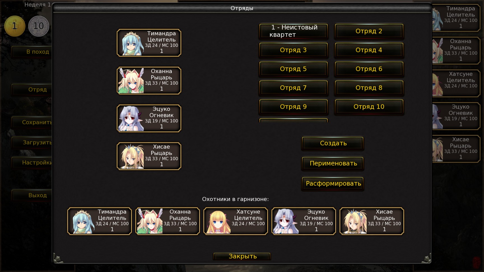Pick Тимандра from garrison hunters row
This screenshot has width=484, height=272.
click(x=99, y=221)
